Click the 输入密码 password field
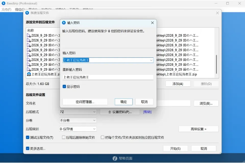Screen dimensions: 245x163 click(108, 60)
